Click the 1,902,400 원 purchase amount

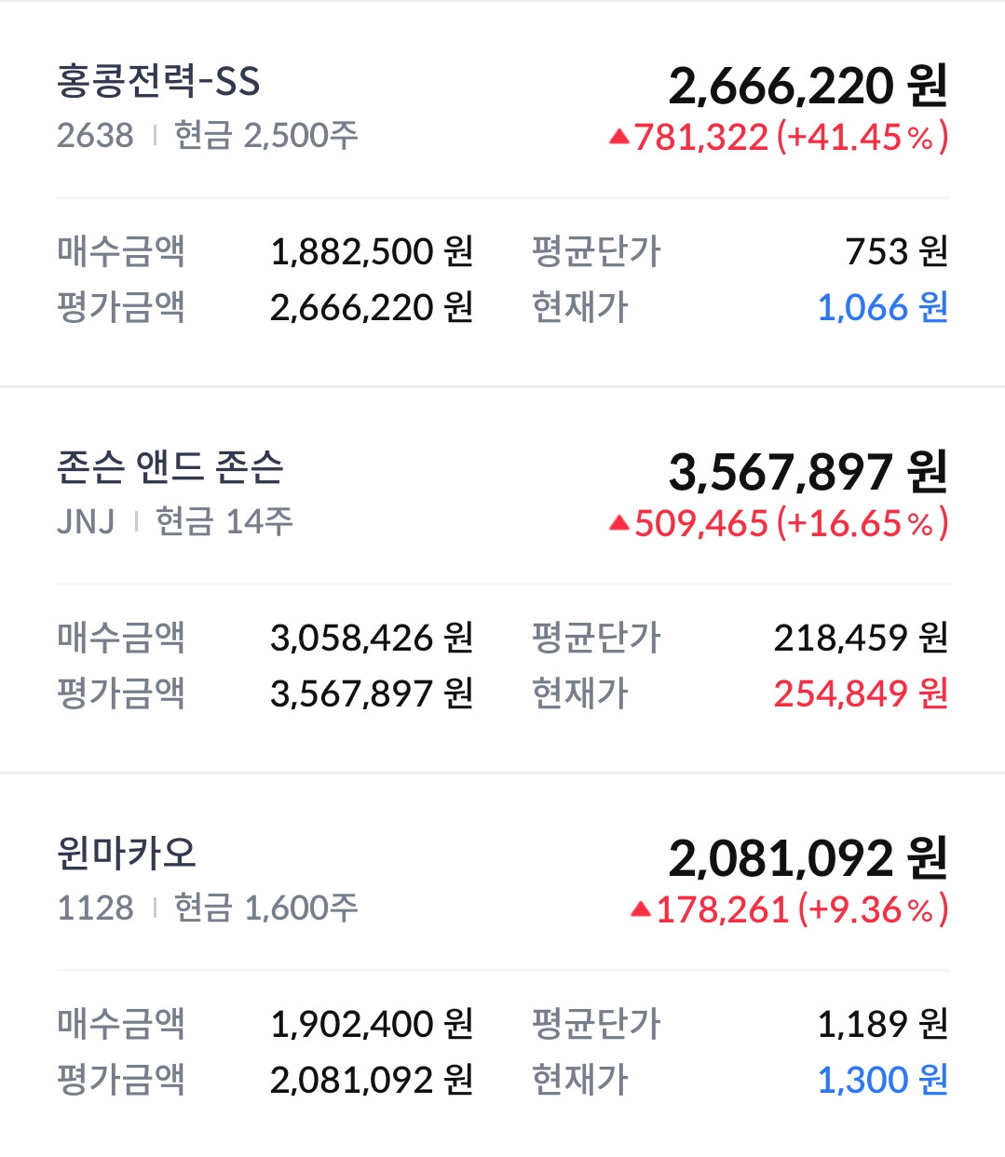(x=372, y=1024)
